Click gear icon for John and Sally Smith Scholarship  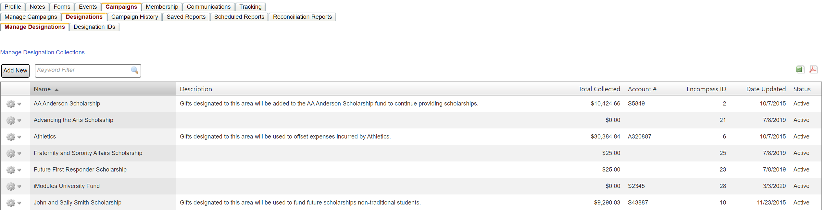click(x=11, y=203)
